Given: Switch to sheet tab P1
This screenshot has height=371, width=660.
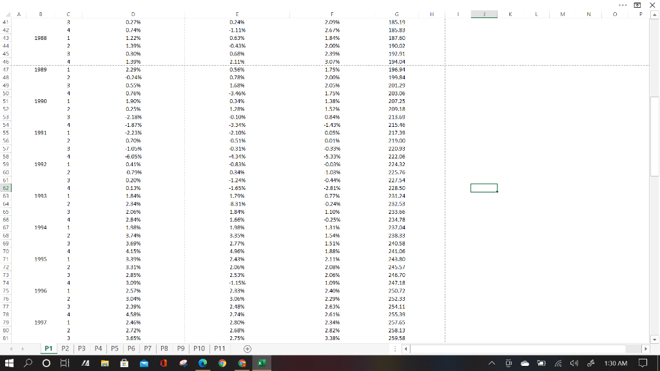Looking at the screenshot, I should pos(49,348).
